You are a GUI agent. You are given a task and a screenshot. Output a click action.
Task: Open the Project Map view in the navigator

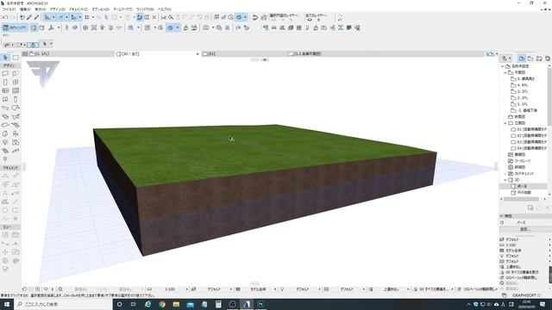[521, 59]
